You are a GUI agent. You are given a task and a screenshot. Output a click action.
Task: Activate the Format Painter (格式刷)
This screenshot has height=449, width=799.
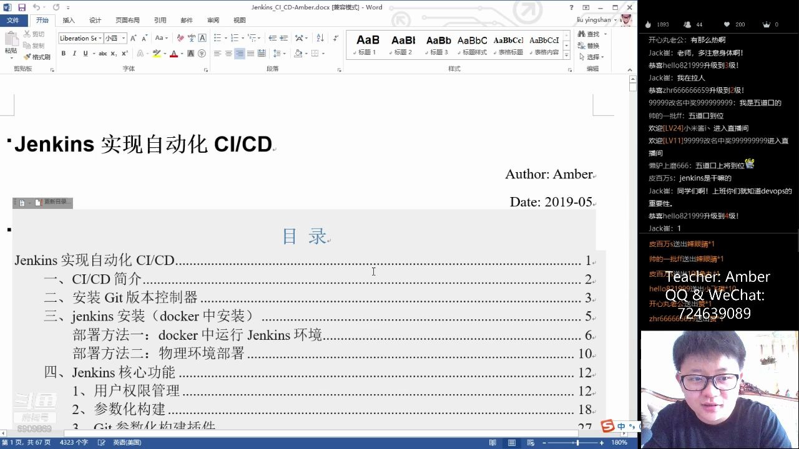[36, 57]
